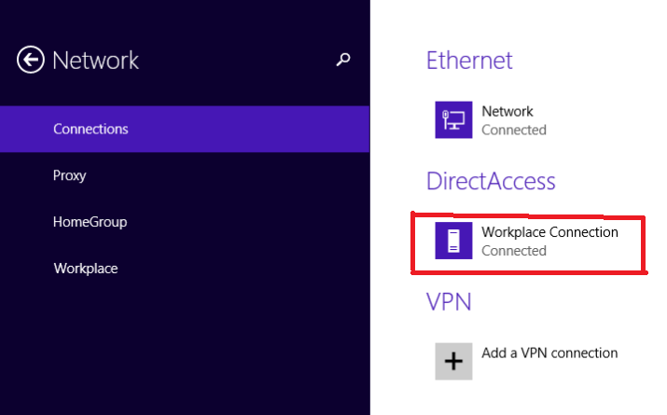
Task: Click the VPN heading
Action: pos(449,302)
